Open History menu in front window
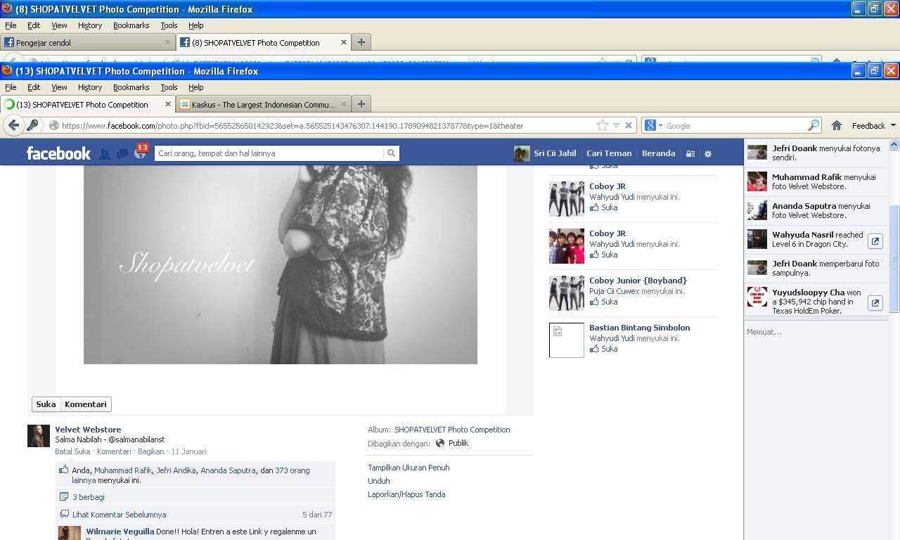900x540 pixels. click(x=90, y=87)
